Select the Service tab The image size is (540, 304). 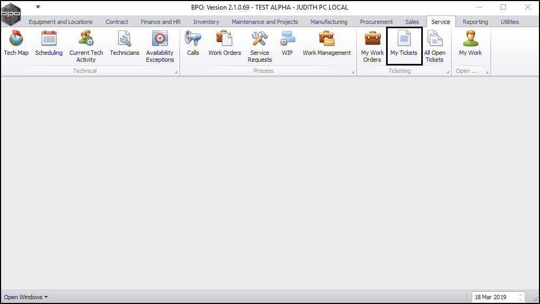point(441,22)
